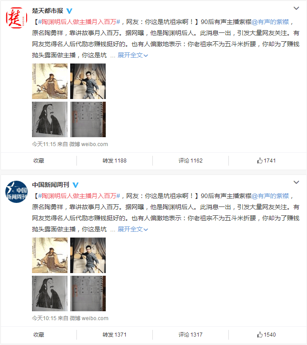The width and height of the screenshot is (307, 345).
Task: Expand full text in the first post
Action: 132,55
